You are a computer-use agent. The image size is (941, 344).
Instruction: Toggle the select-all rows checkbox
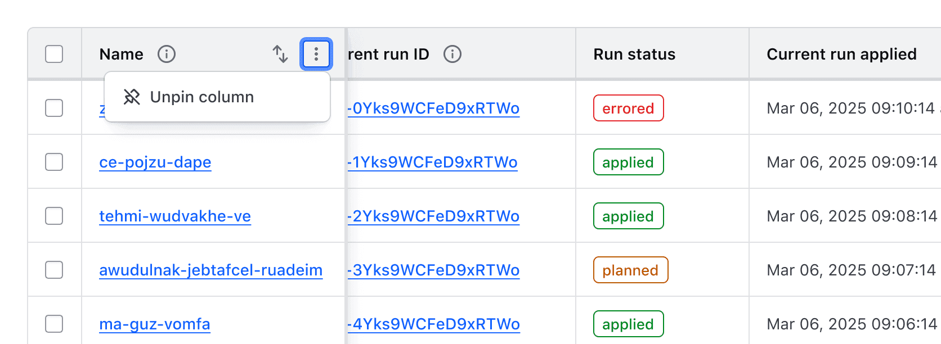54,54
